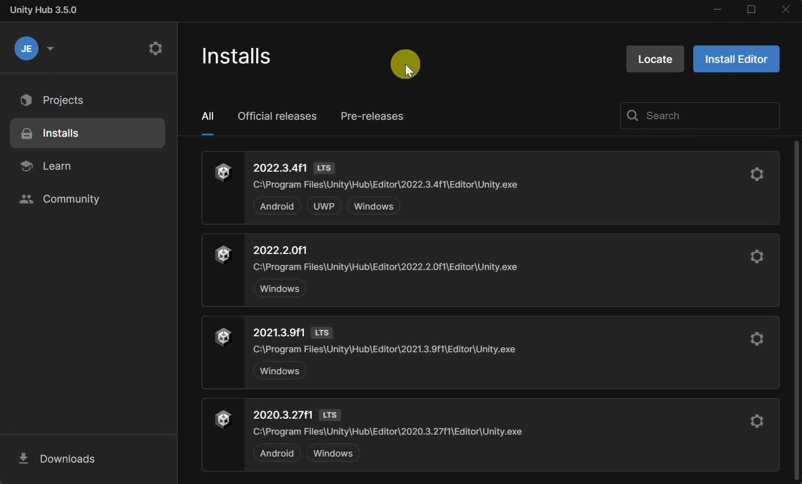Open settings for the 2021.3.9f1 install
The image size is (802, 484).
pos(757,338)
